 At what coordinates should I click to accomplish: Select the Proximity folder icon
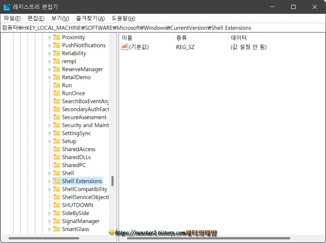click(x=57, y=37)
